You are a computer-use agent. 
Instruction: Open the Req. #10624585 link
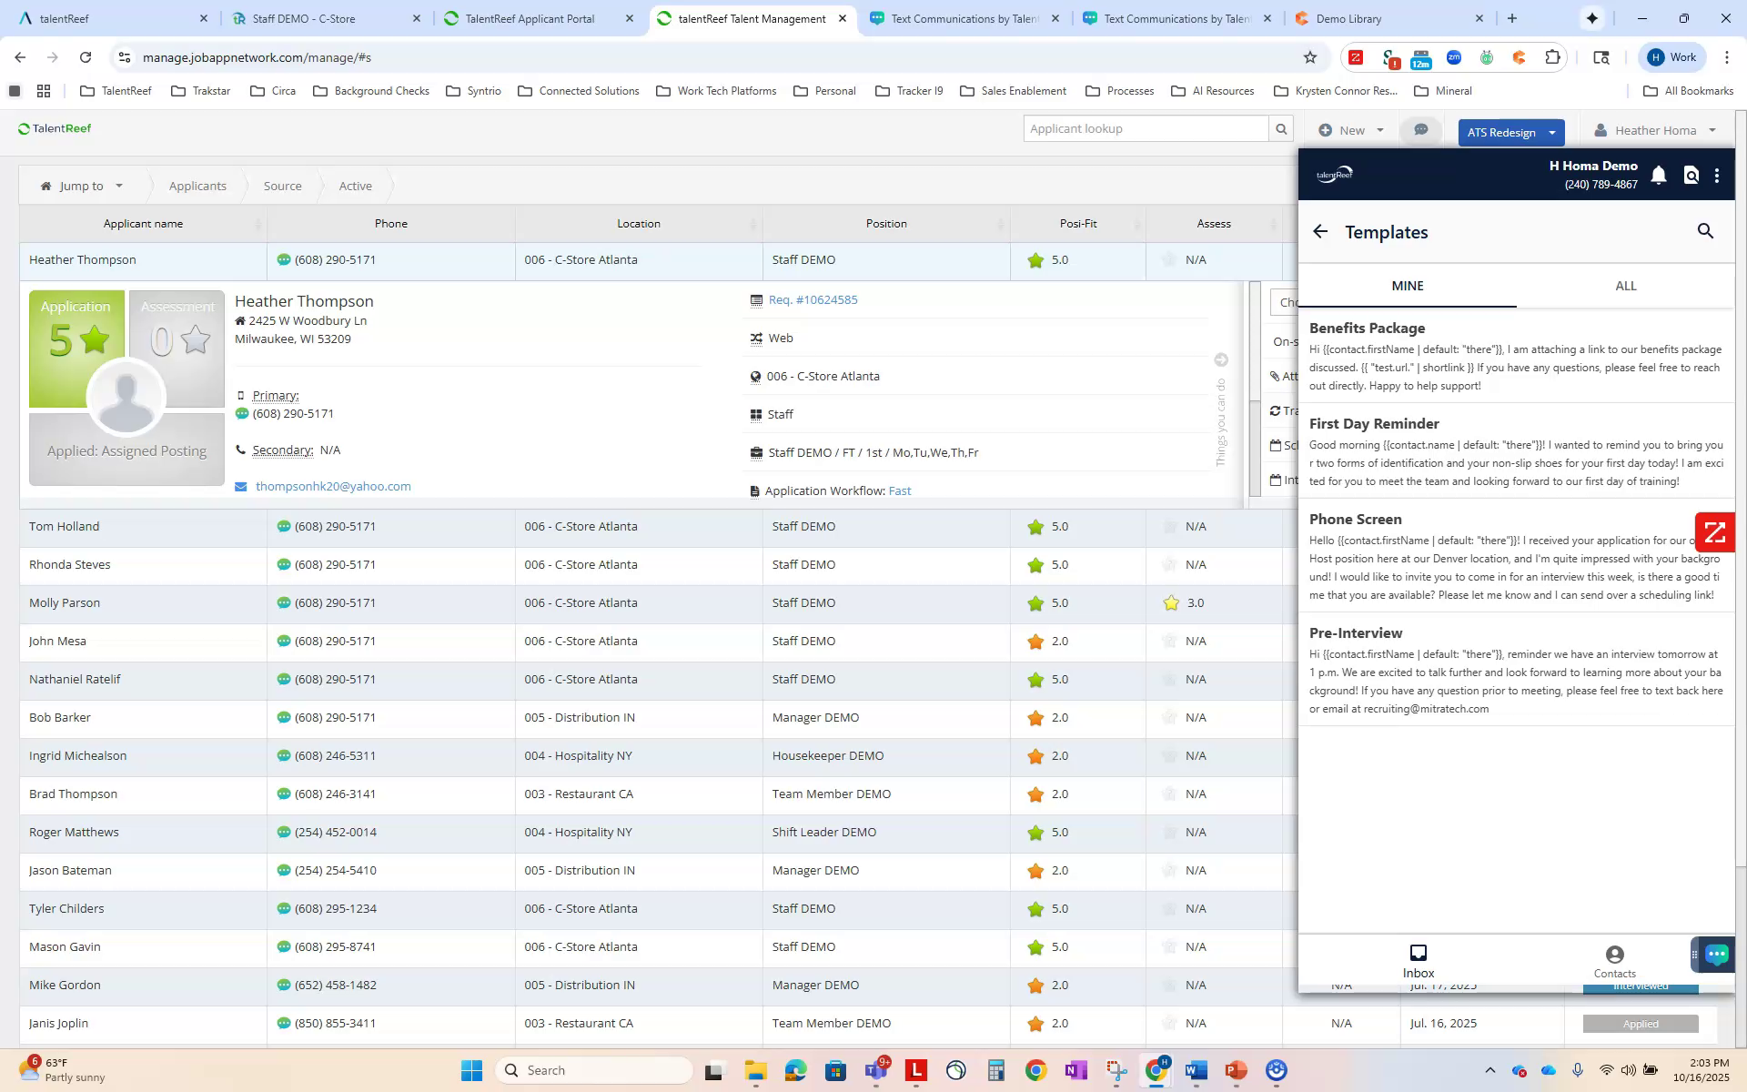812,299
